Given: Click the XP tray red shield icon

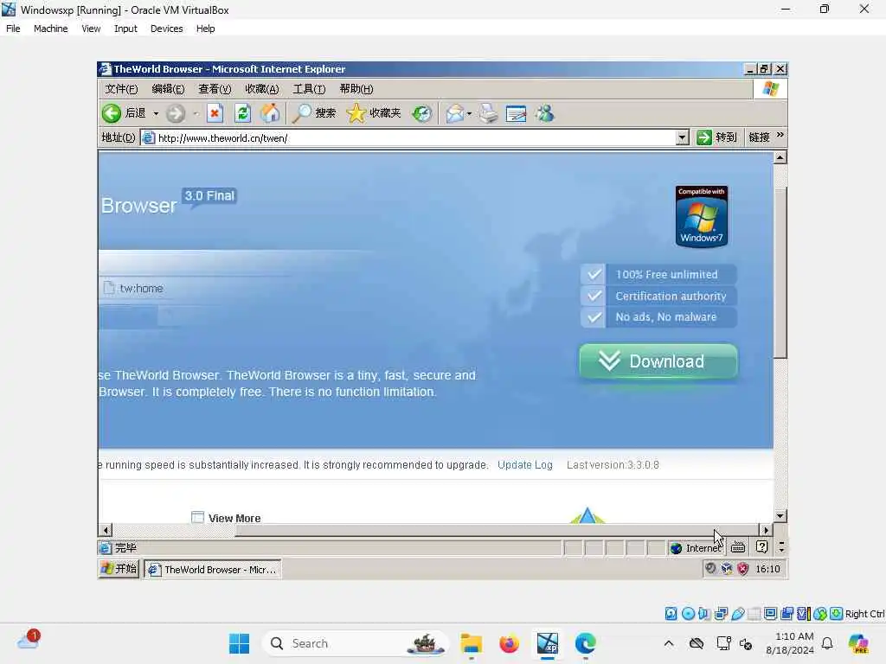Looking at the screenshot, I should click(743, 569).
